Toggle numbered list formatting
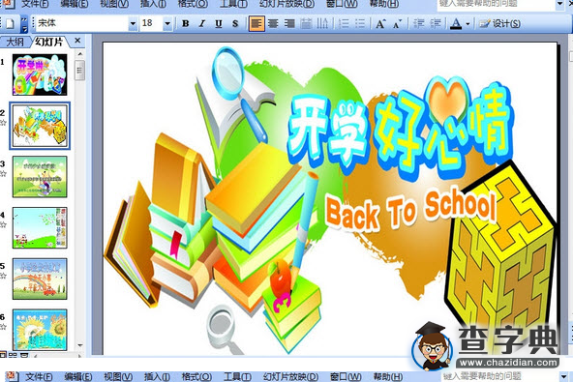Image resolution: width=573 pixels, height=382 pixels. [344, 24]
